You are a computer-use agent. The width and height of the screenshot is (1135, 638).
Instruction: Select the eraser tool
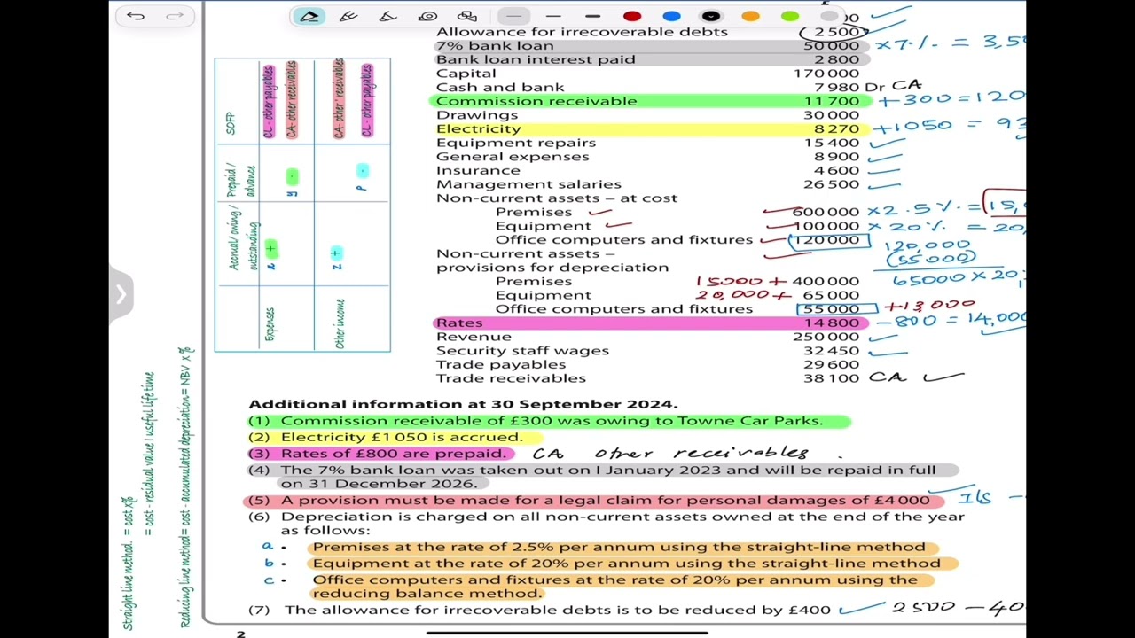point(427,16)
